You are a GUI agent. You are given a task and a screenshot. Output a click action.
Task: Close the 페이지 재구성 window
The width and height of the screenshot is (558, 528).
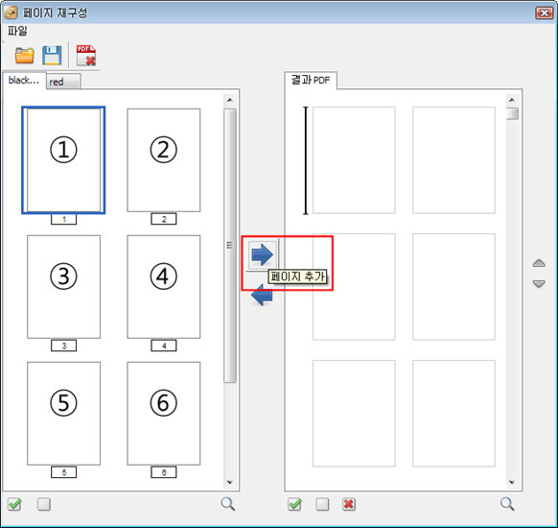click(545, 13)
